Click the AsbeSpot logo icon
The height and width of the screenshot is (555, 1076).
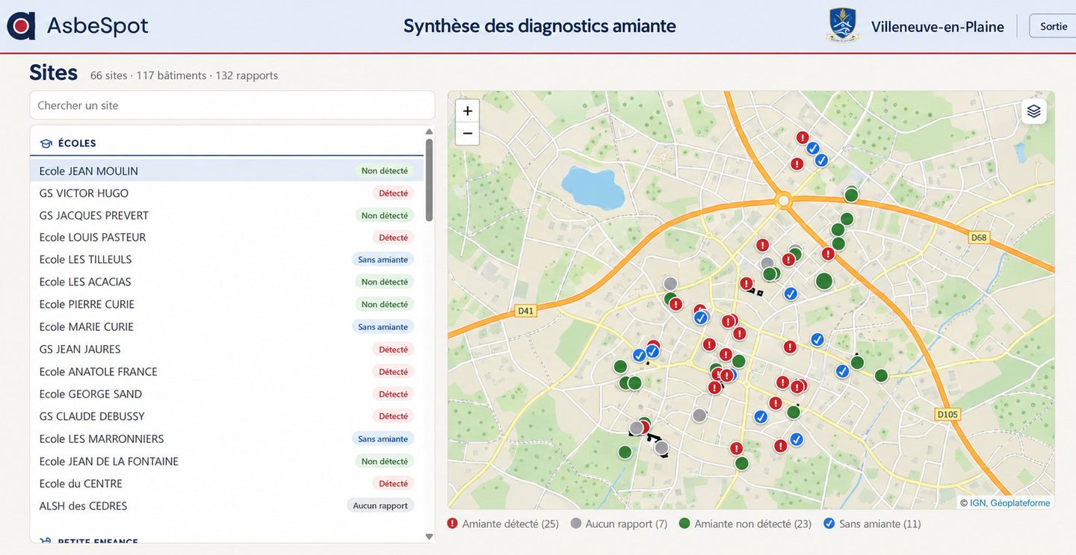[x=21, y=26]
